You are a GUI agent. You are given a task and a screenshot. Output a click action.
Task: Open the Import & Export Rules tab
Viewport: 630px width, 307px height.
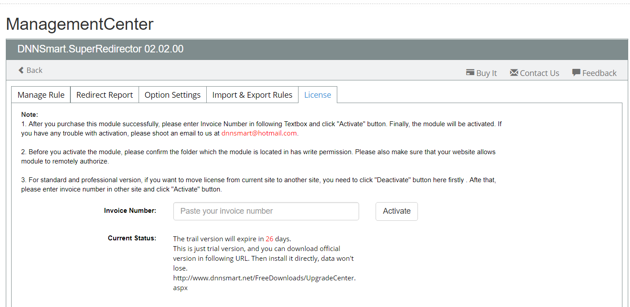coord(252,95)
